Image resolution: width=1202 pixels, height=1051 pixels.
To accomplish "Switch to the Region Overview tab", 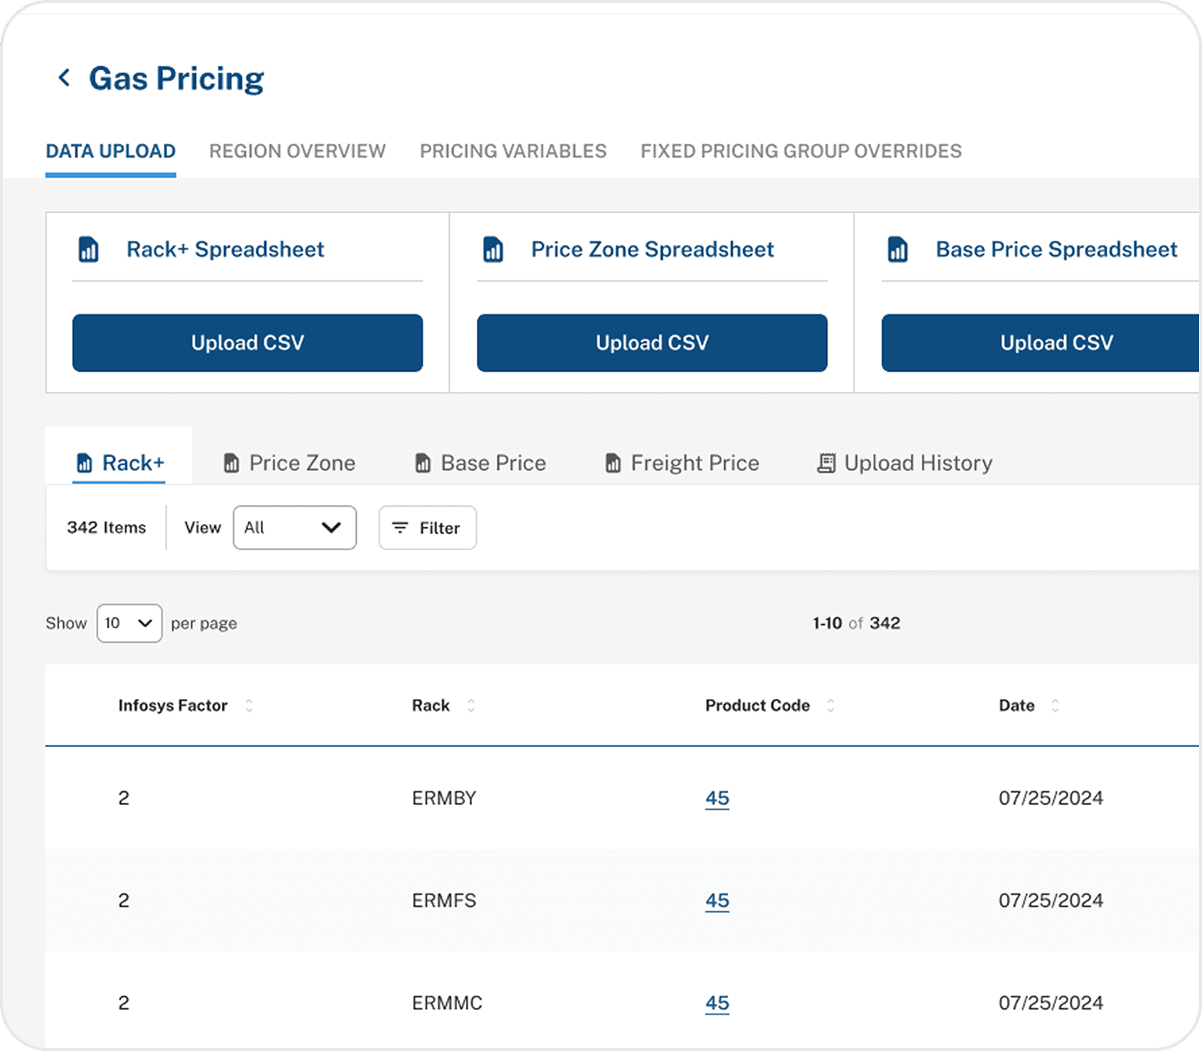I will [297, 151].
